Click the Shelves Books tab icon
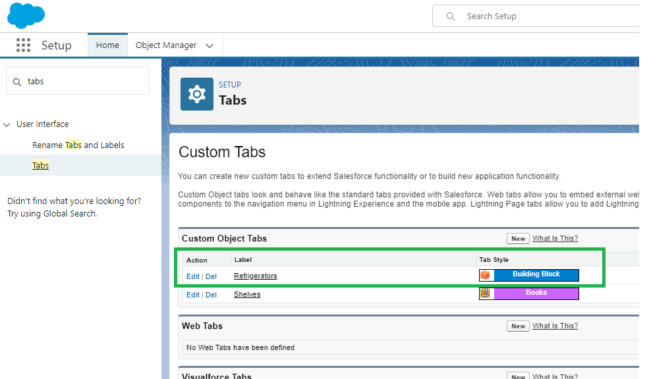The width and height of the screenshot is (649, 379). point(486,293)
